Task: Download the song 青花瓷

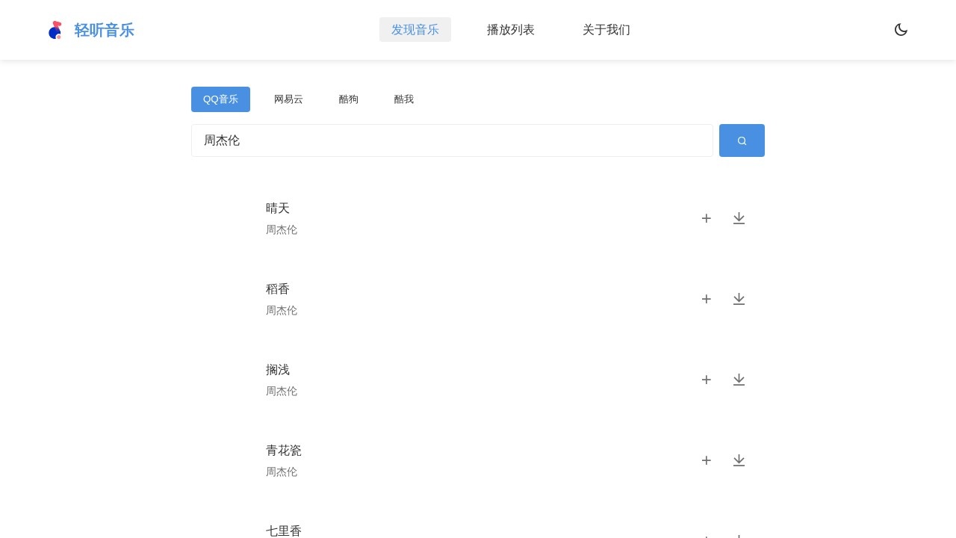Action: 739,460
